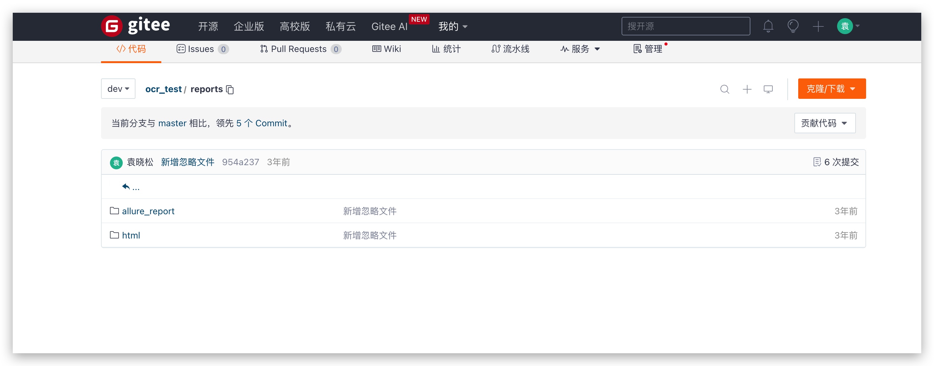Click 高校版 in top navigation
934x366 pixels.
click(x=295, y=26)
